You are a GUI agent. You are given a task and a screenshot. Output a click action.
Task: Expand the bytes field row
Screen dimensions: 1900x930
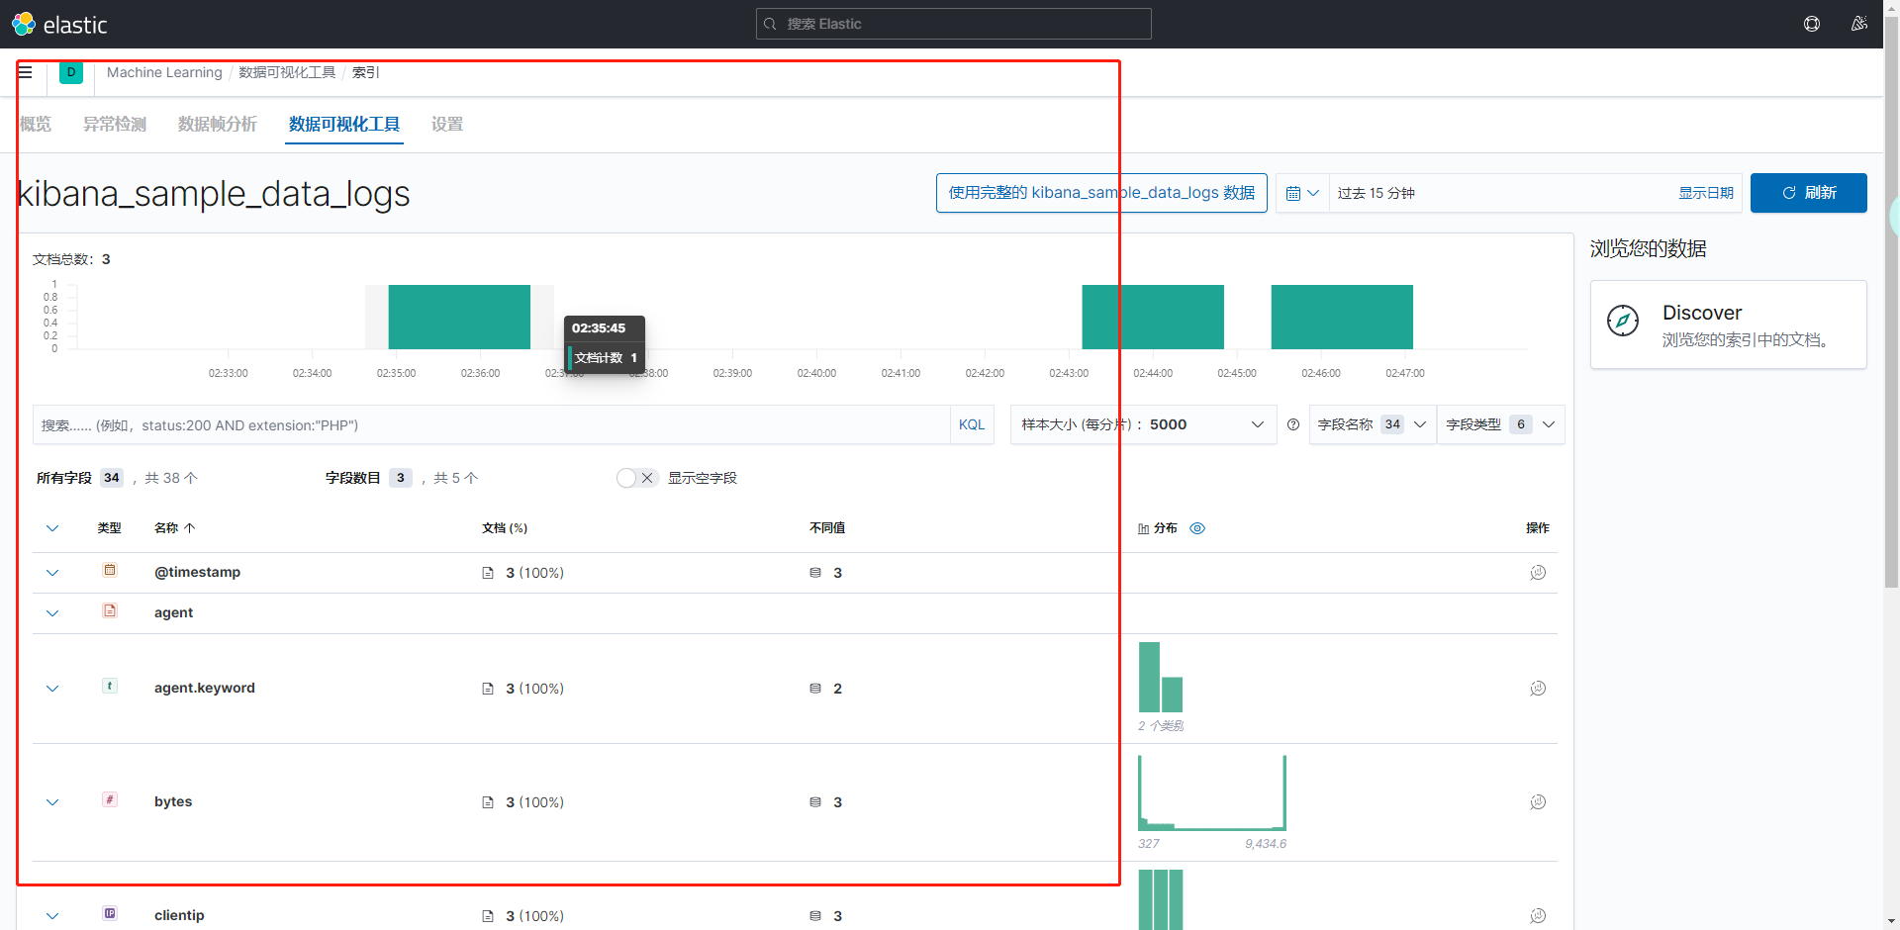[52, 802]
